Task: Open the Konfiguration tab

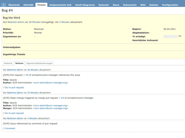Action: (170, 5)
